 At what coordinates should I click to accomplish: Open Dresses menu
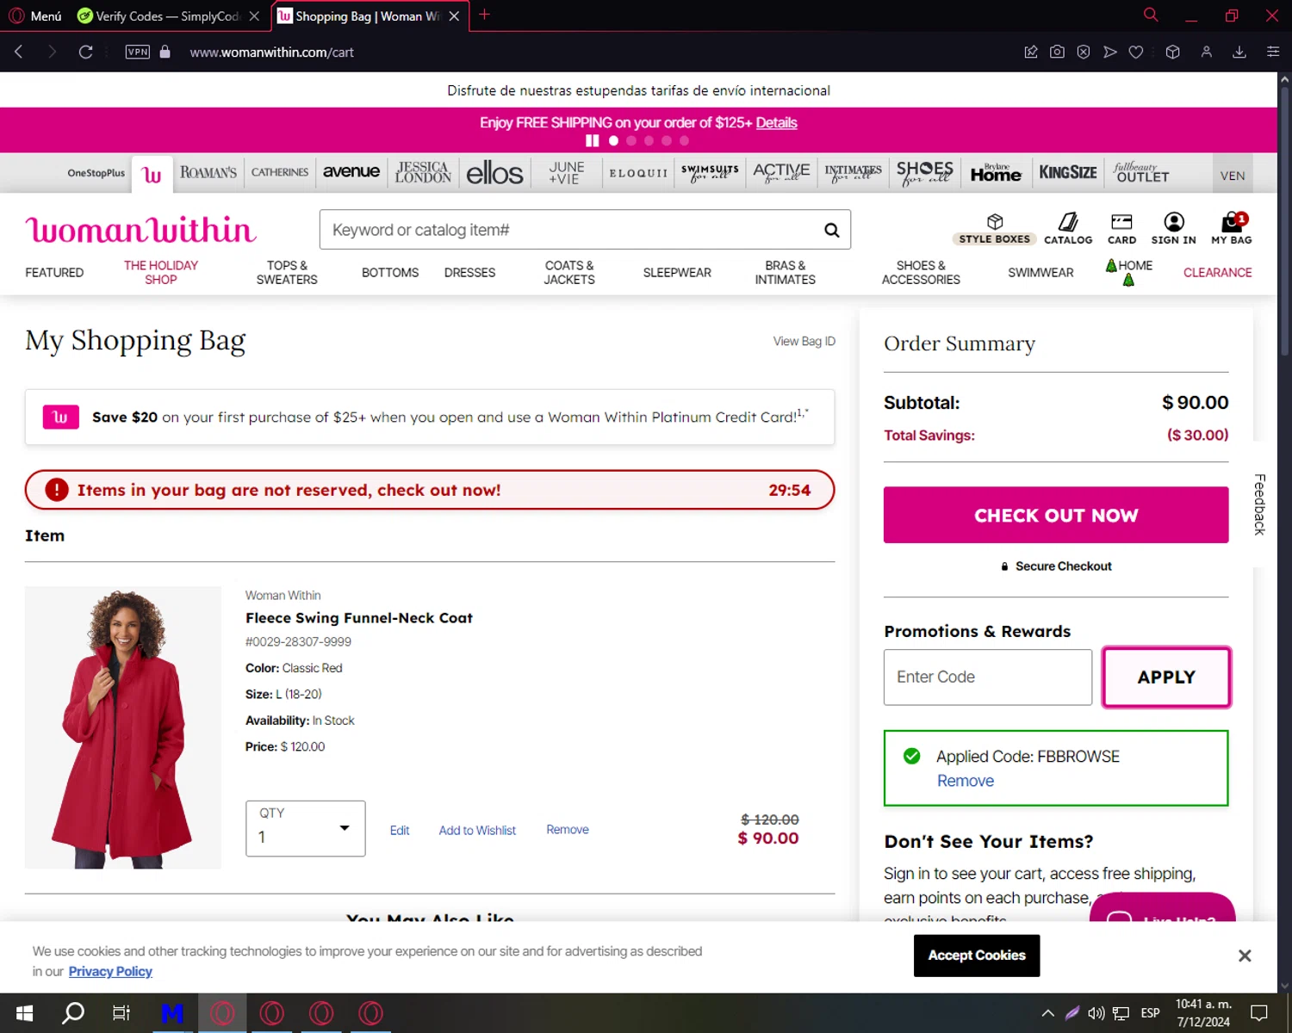point(469,272)
